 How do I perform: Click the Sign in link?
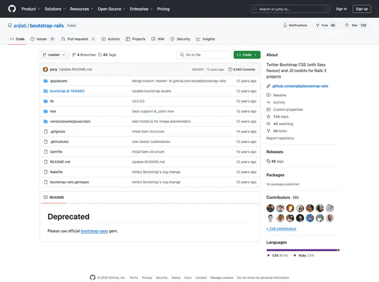[341, 9]
